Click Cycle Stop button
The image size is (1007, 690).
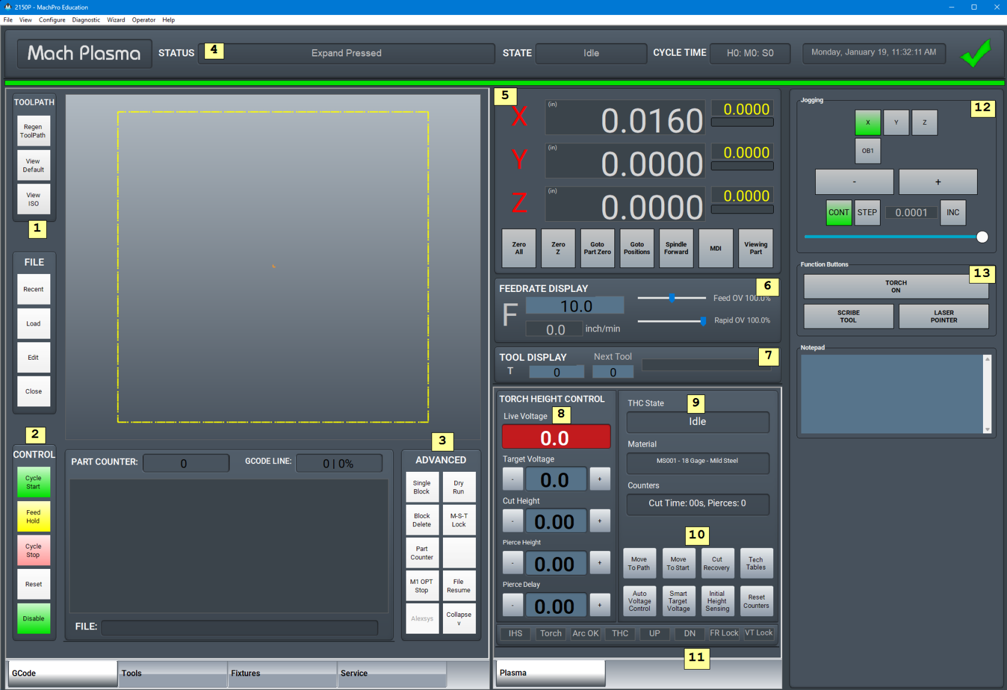pos(34,551)
